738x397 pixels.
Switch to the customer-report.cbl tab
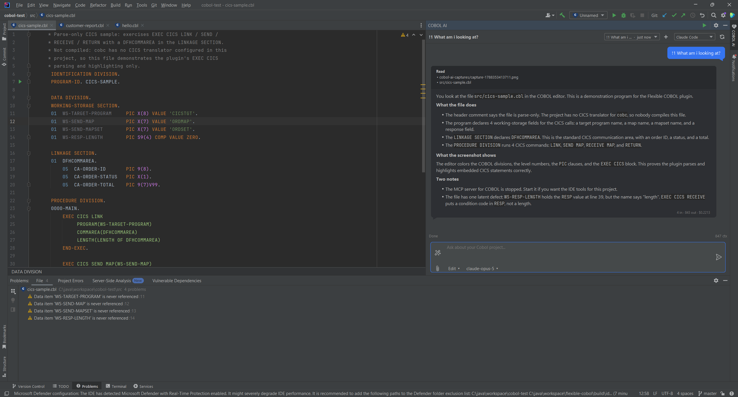tap(84, 25)
